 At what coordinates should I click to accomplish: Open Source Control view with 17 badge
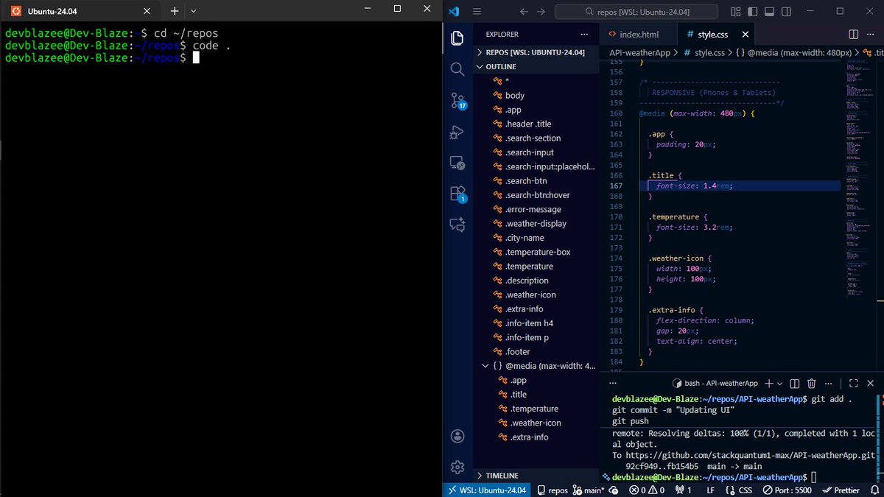457,101
